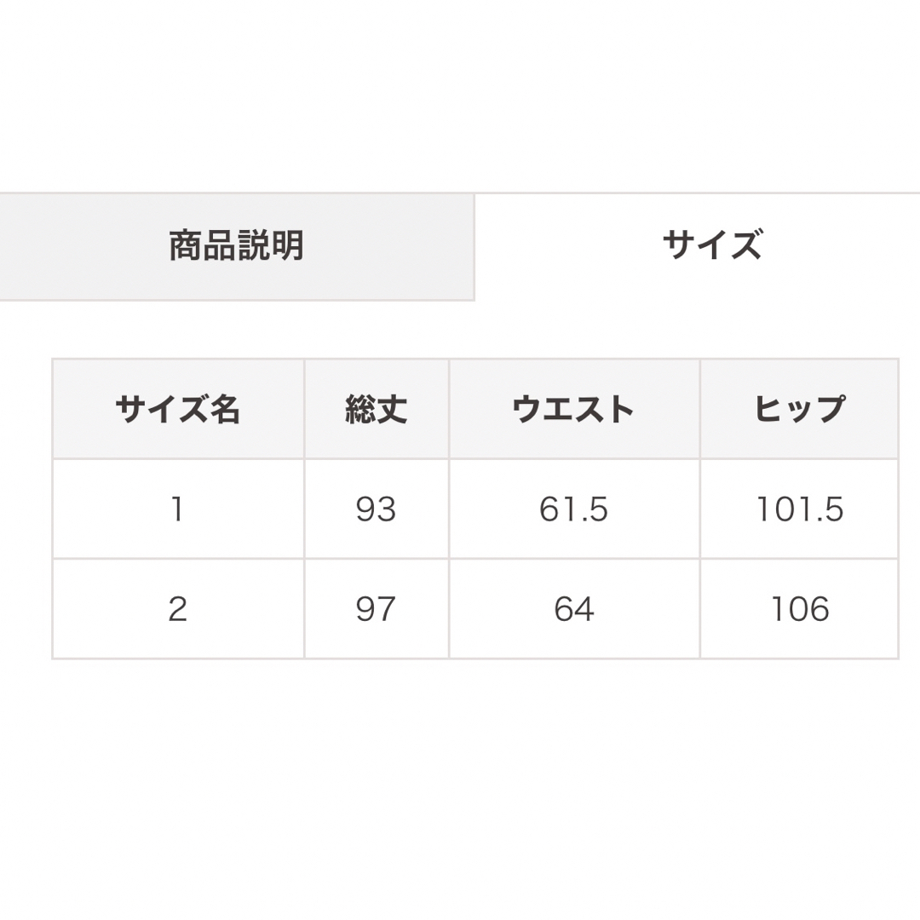Screen dimensions: 920x920
Task: Click the 93 total length cell
Action: (x=377, y=509)
